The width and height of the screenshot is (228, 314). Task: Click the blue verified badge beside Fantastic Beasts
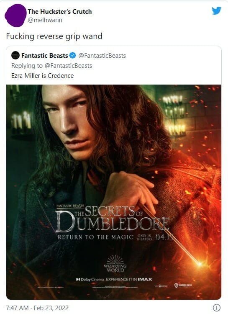[73, 55]
